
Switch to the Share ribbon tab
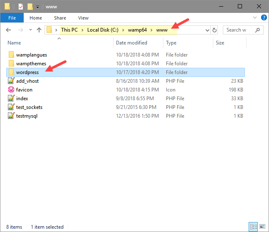point(60,18)
